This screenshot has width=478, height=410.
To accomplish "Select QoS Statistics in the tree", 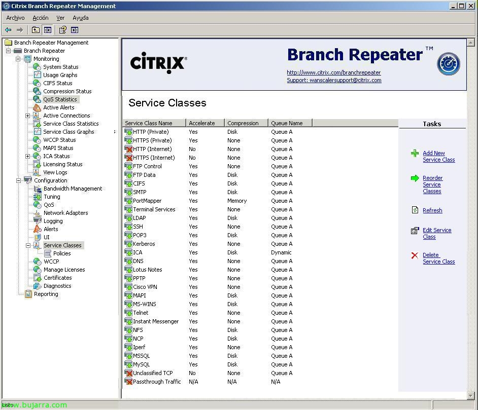I will point(60,99).
